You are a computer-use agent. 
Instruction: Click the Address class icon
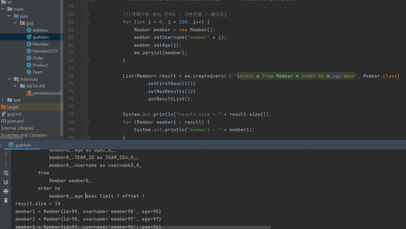29,30
